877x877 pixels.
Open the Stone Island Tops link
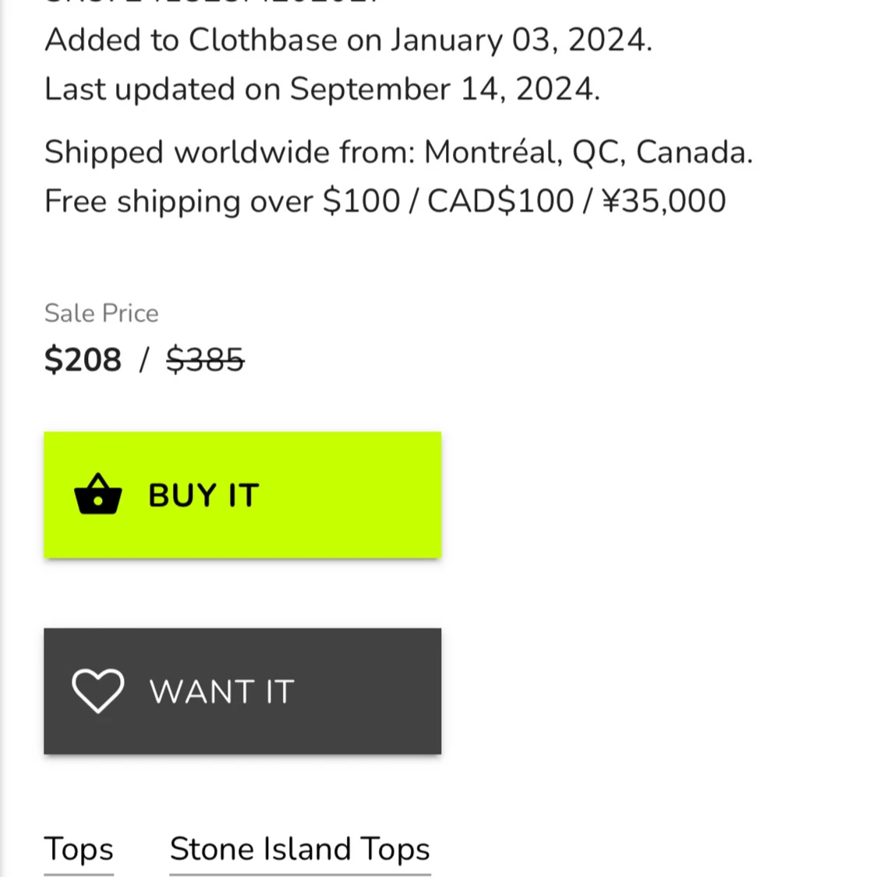click(300, 848)
